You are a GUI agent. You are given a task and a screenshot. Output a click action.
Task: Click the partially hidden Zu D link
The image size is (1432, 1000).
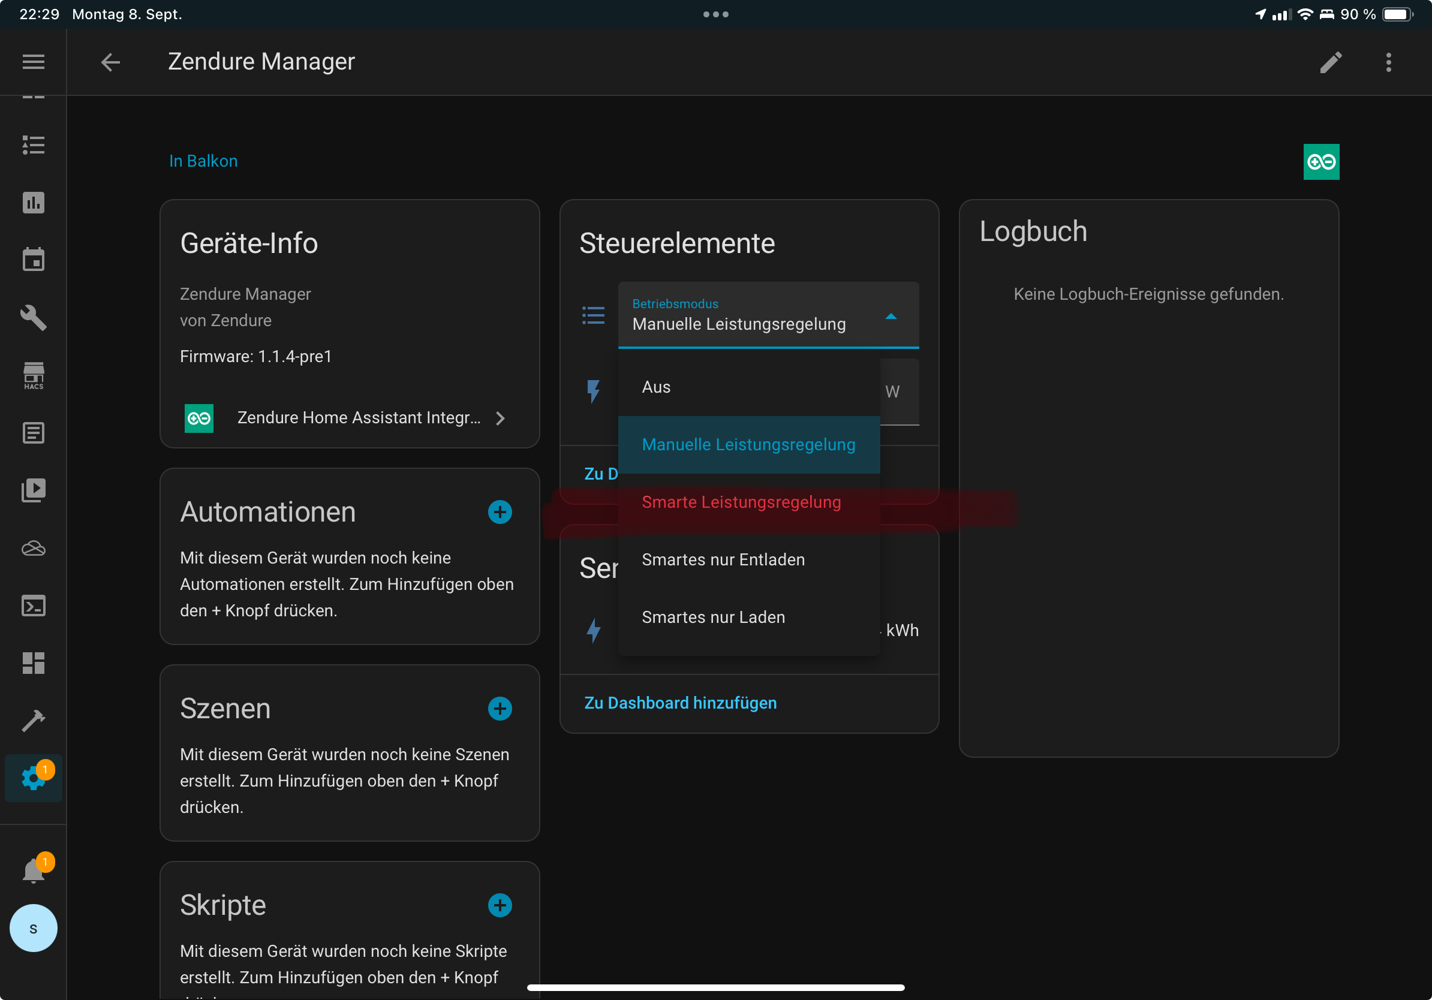click(601, 474)
